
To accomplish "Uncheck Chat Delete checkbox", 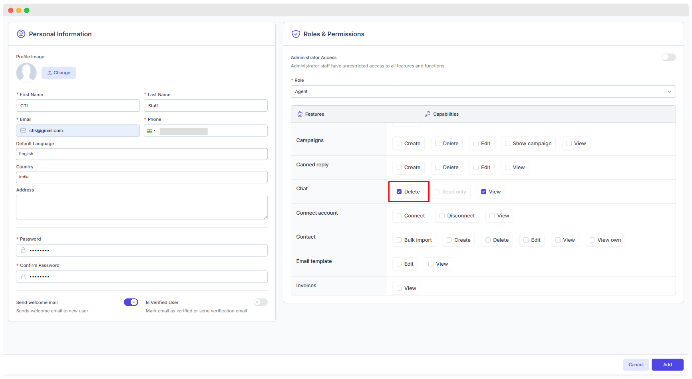I will tap(399, 192).
